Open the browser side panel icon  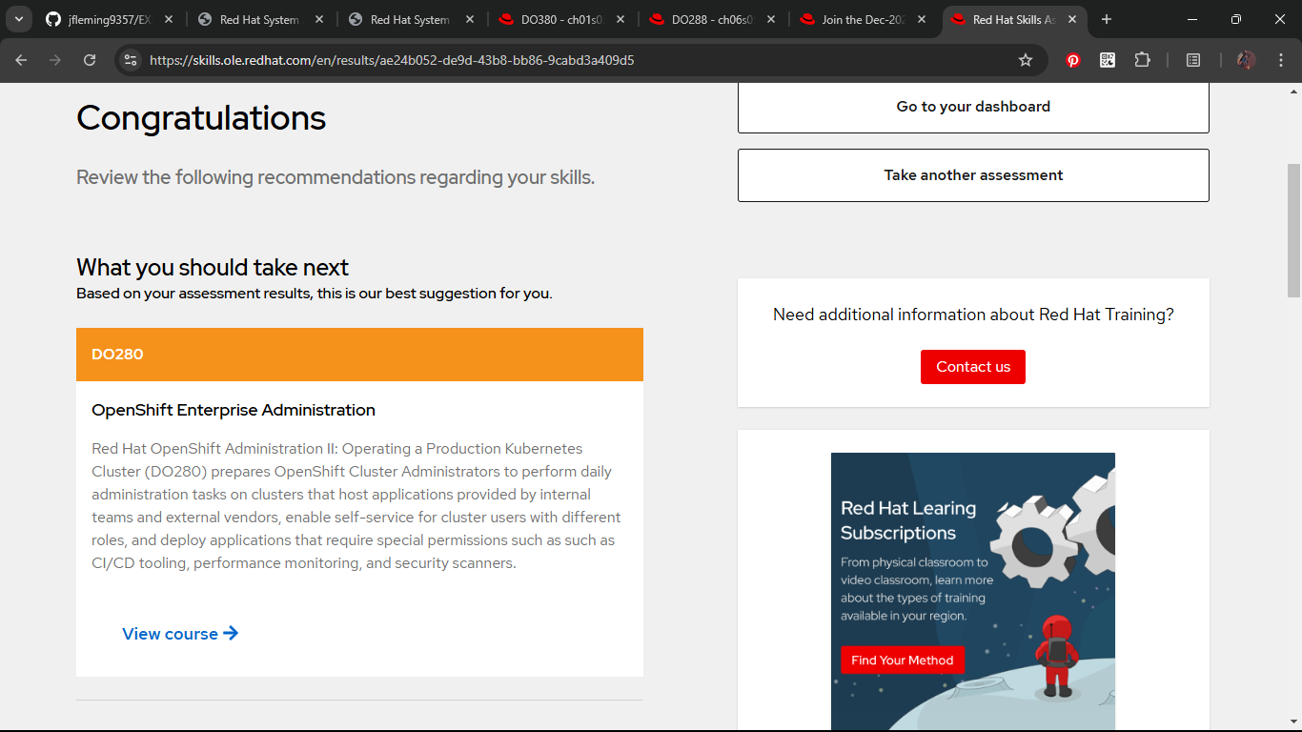[x=1192, y=59]
